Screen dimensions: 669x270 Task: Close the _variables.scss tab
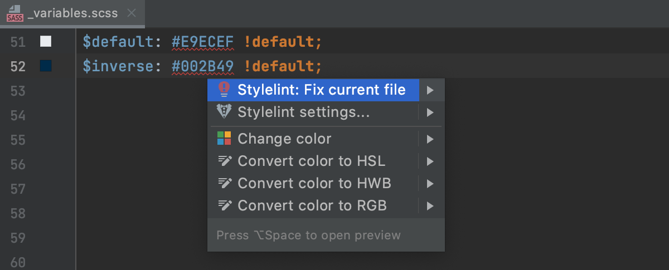click(132, 13)
